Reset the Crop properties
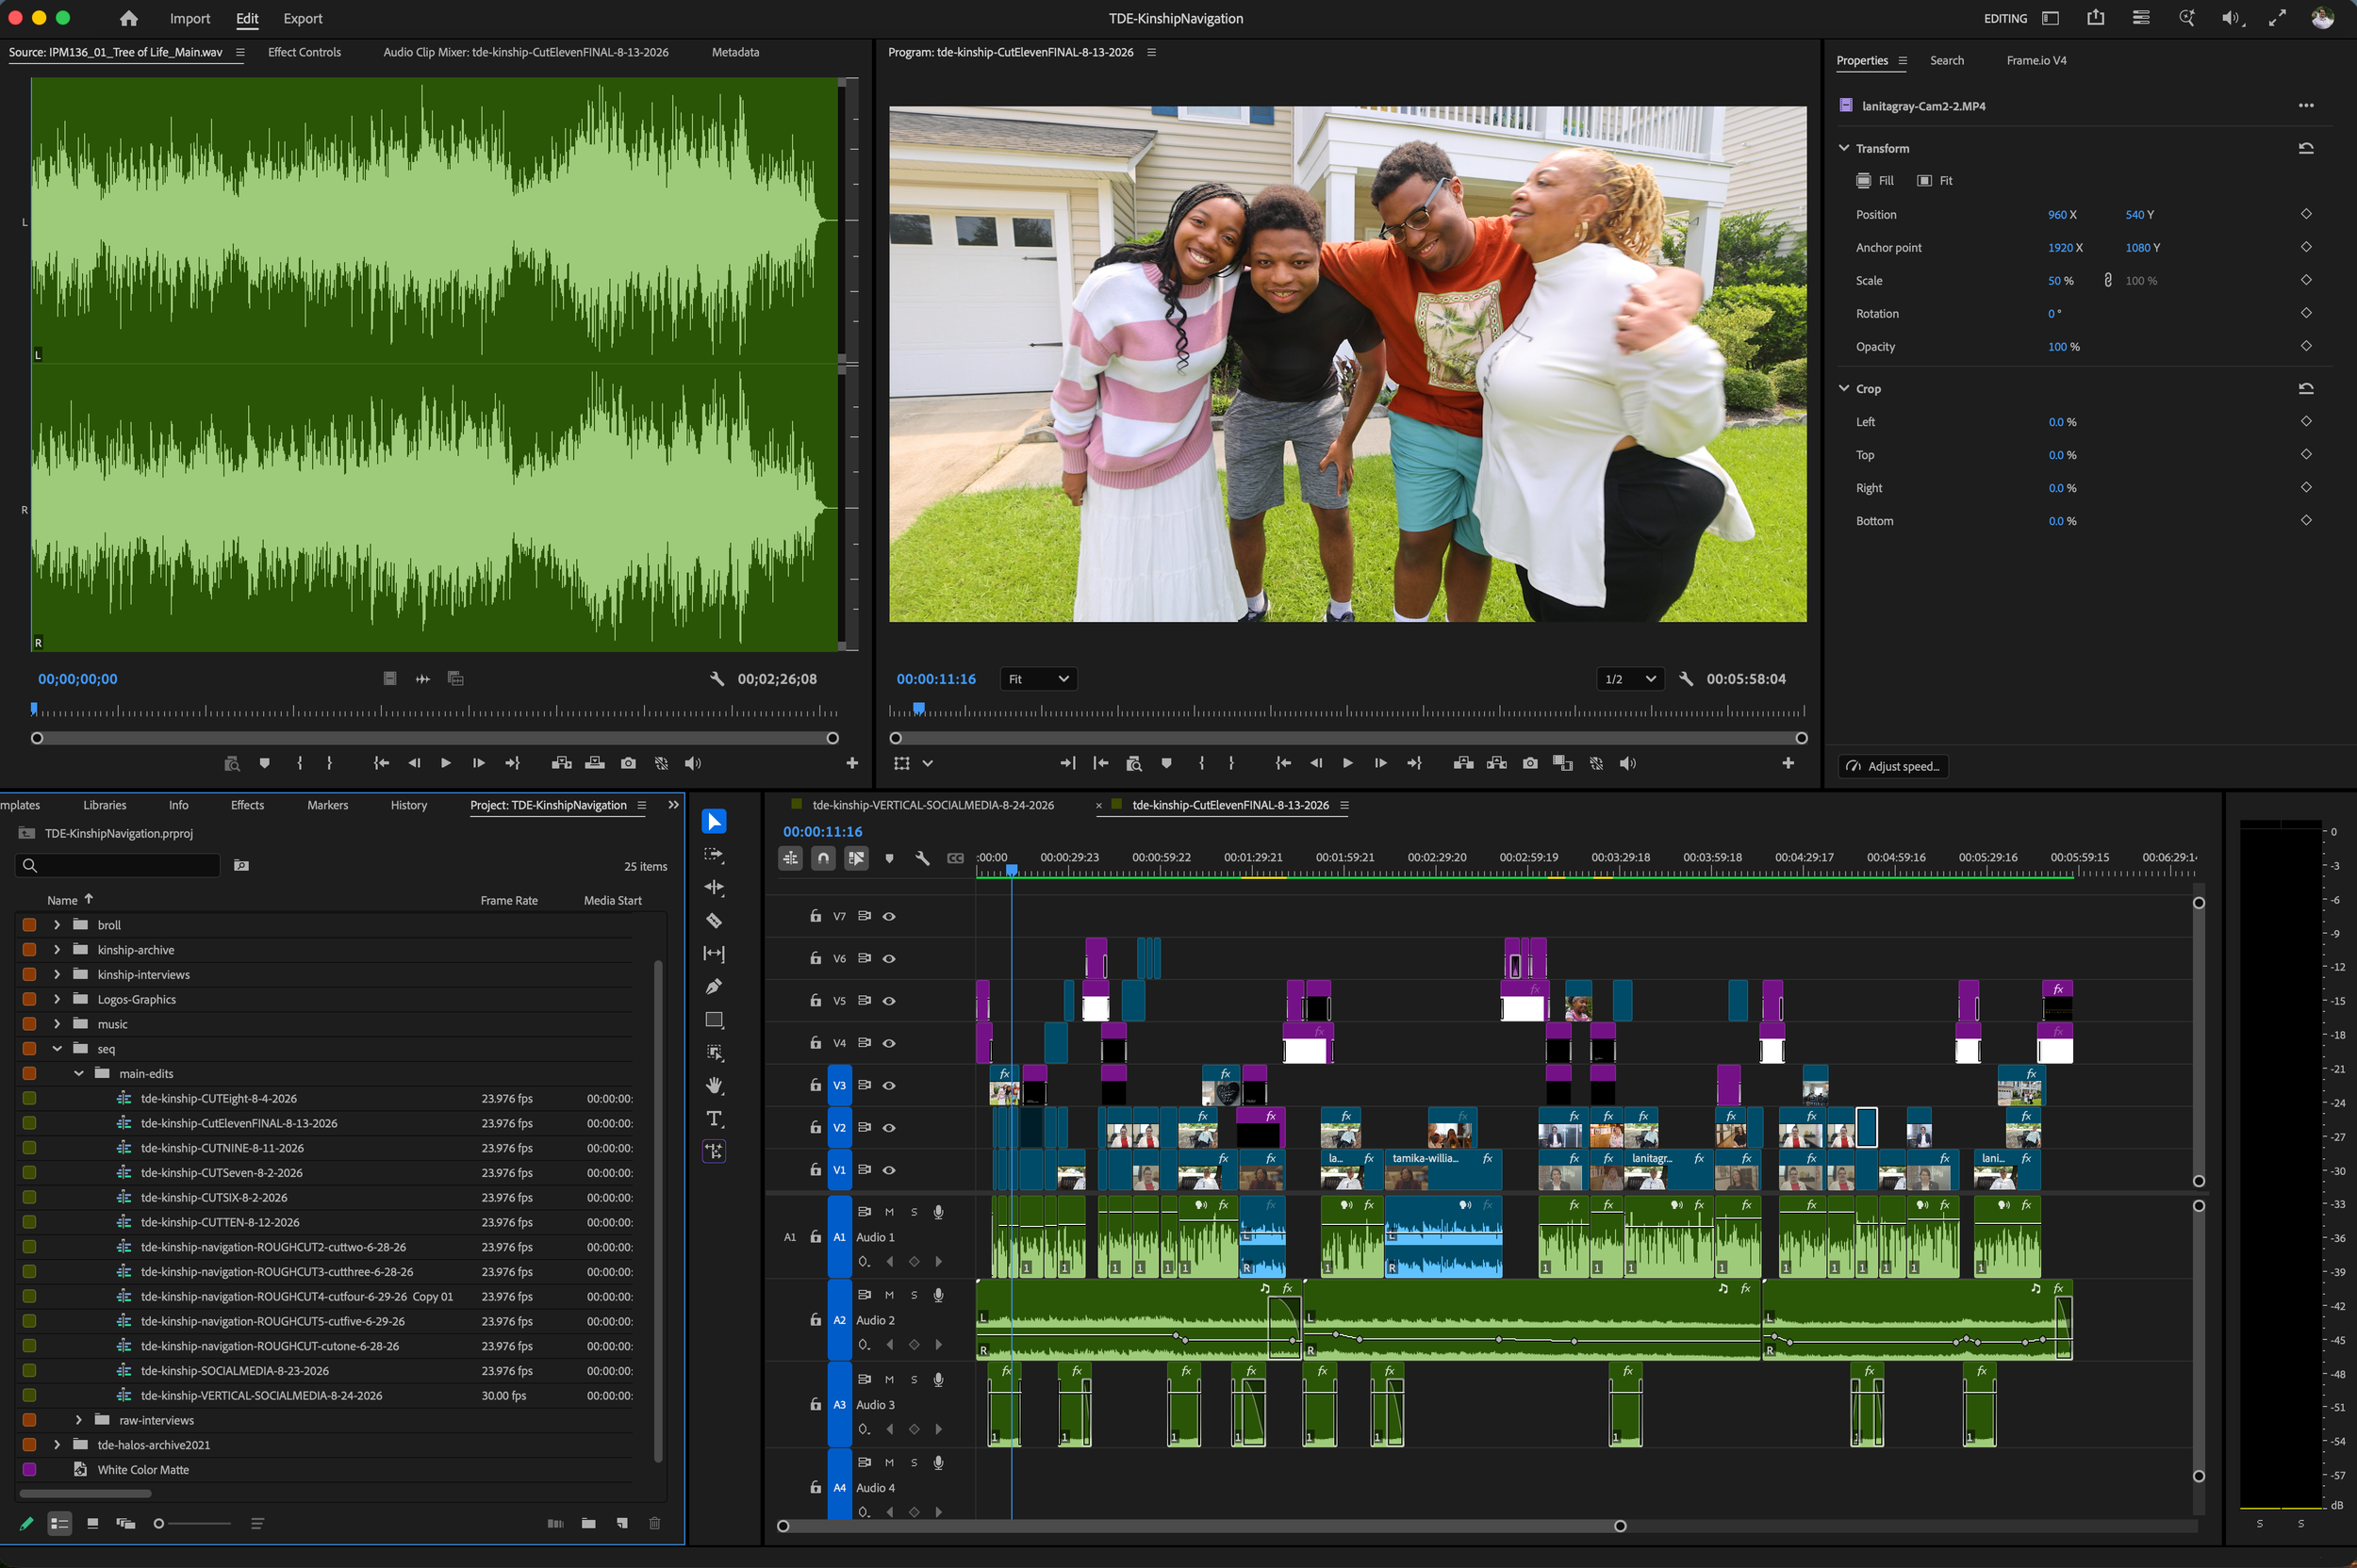The height and width of the screenshot is (1568, 2357). pyautogui.click(x=2306, y=388)
